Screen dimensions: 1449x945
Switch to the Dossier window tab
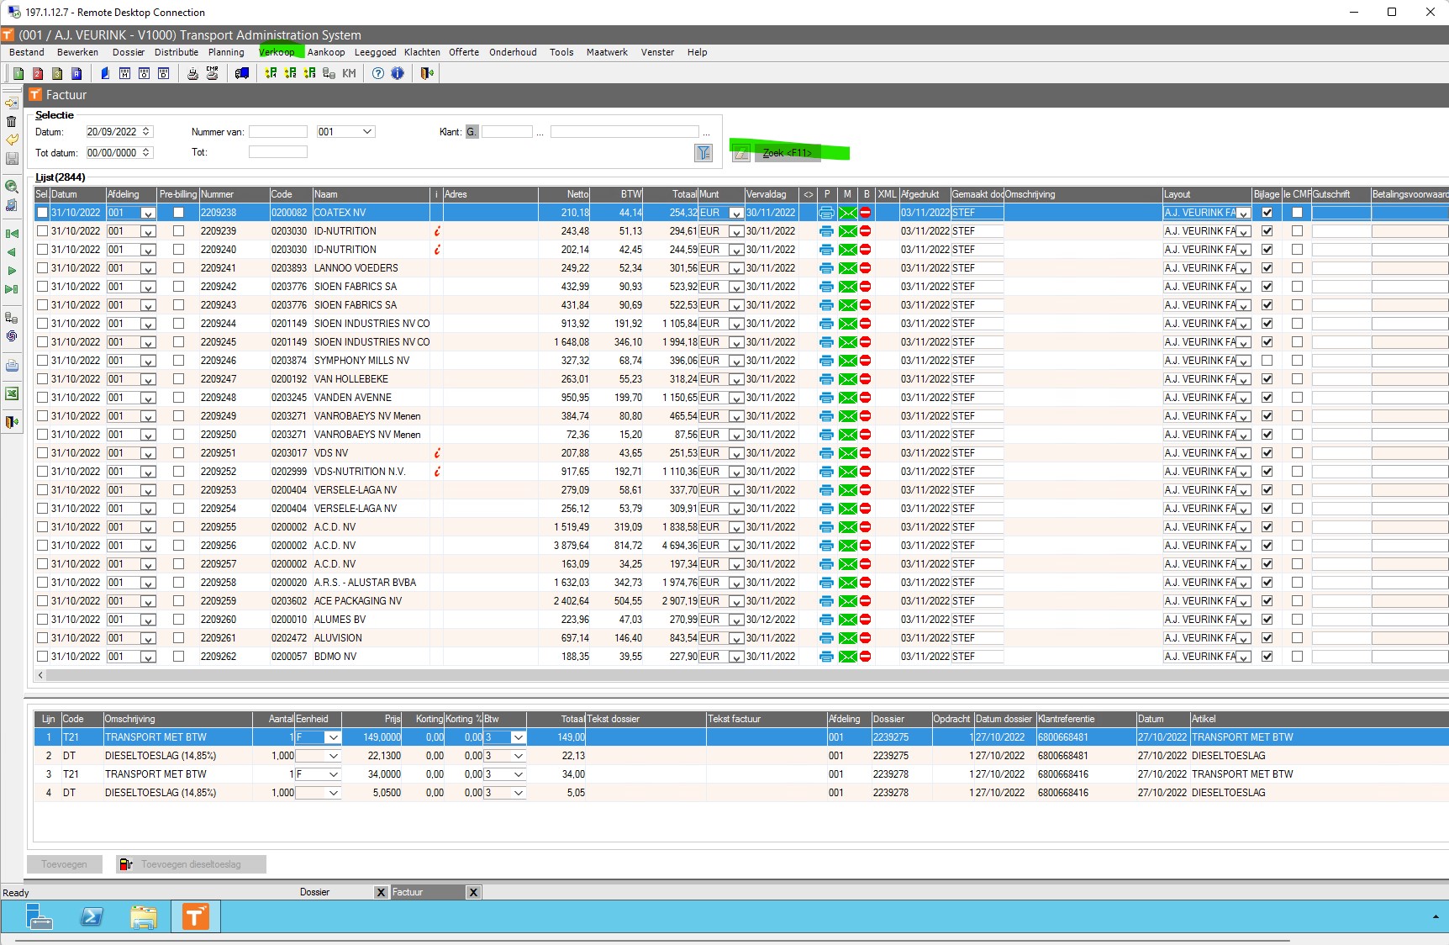(314, 892)
